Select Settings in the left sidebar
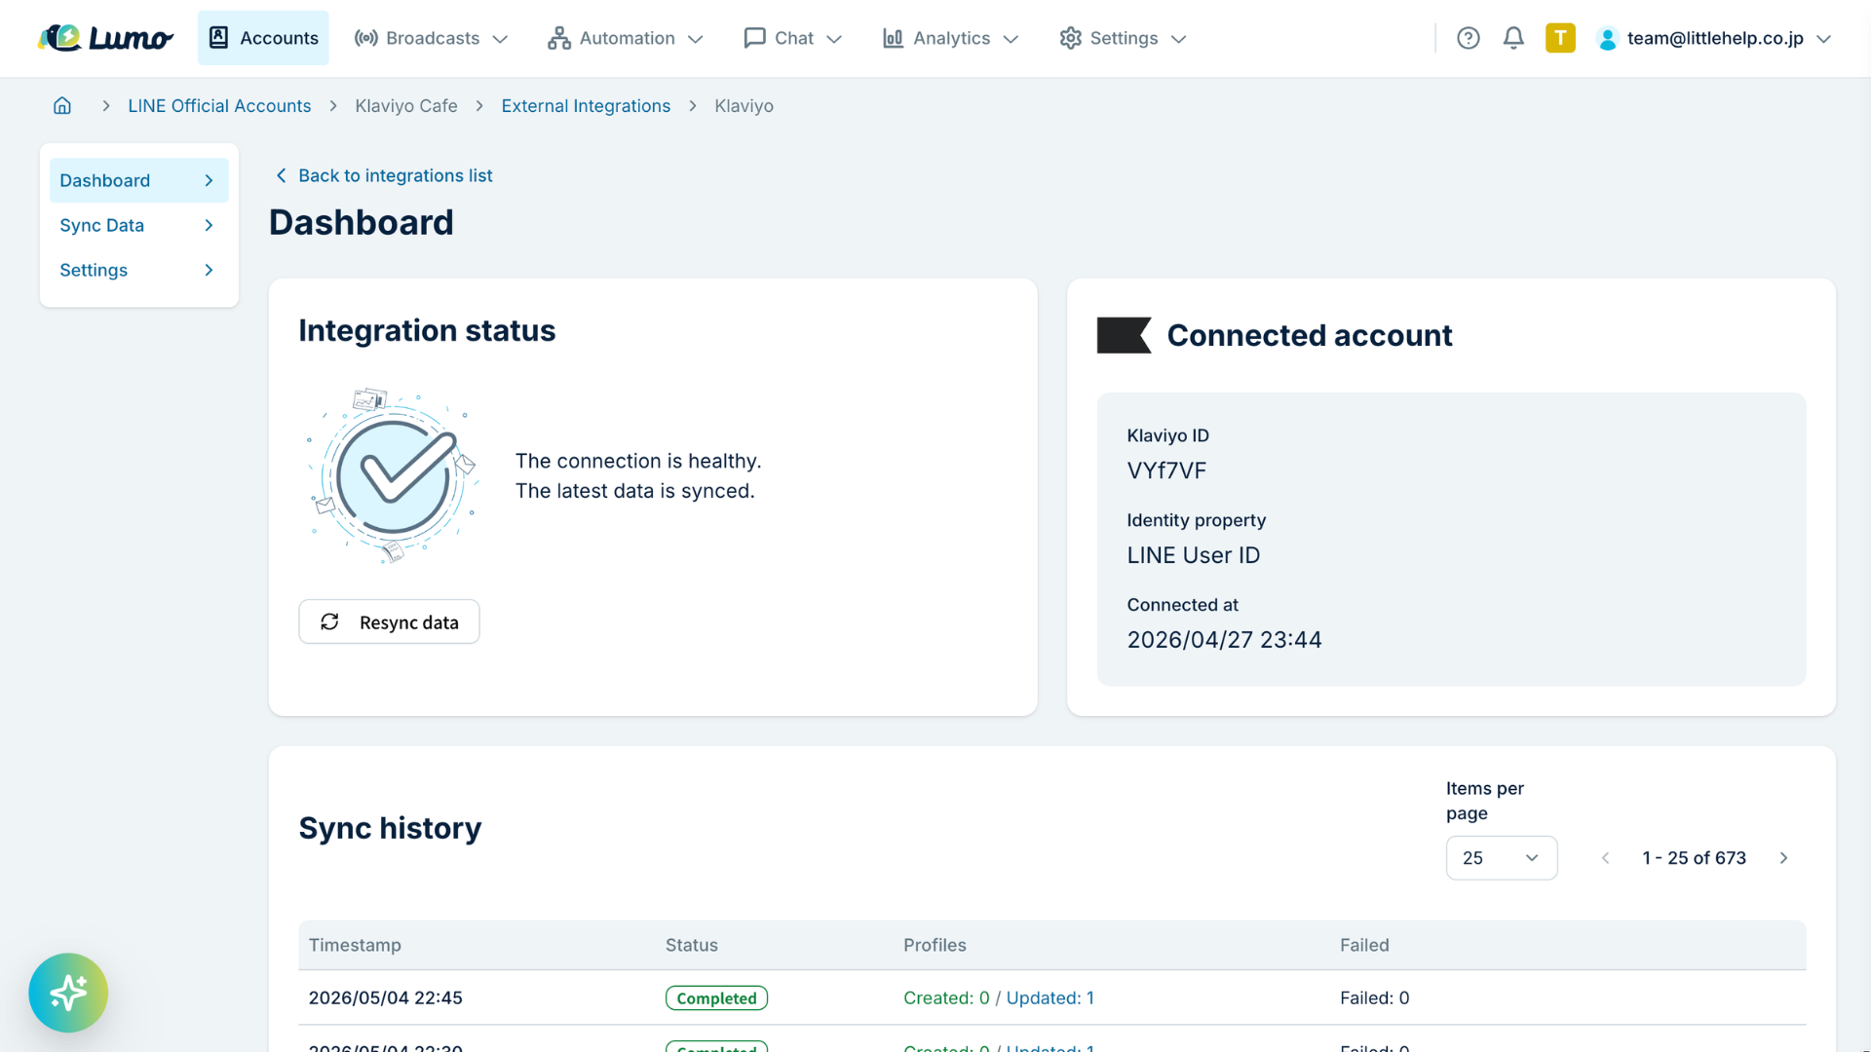The height and width of the screenshot is (1052, 1871). [x=138, y=270]
